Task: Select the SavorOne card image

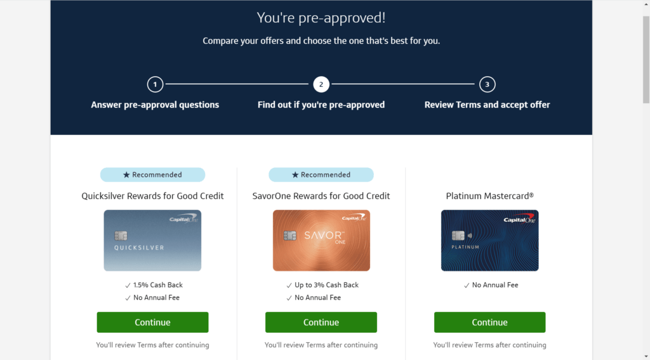Action: coord(321,240)
